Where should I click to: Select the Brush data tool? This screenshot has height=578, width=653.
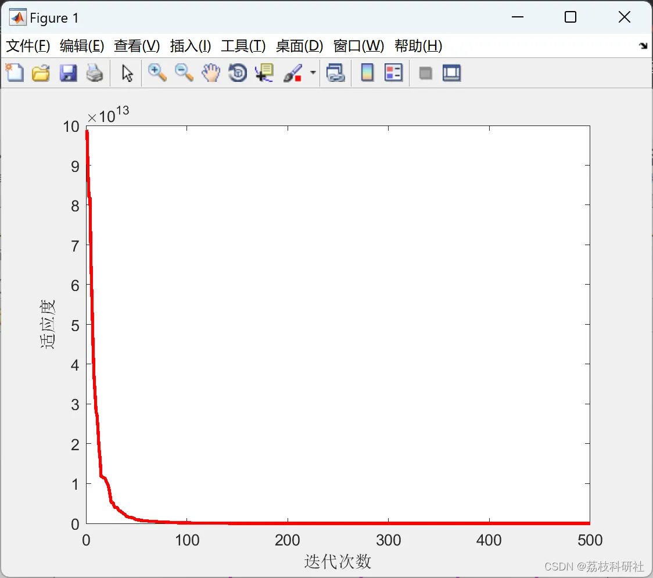coord(293,73)
